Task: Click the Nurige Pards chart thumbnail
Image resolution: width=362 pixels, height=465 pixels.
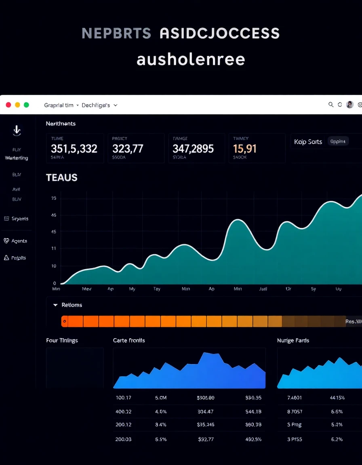Action: (x=320, y=368)
